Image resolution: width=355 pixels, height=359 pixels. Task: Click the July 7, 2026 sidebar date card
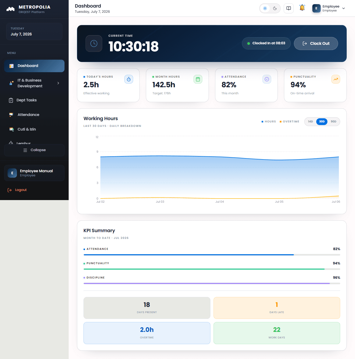point(34,32)
